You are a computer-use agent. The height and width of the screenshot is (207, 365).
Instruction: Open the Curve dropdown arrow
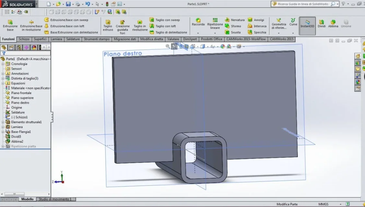click(293, 33)
